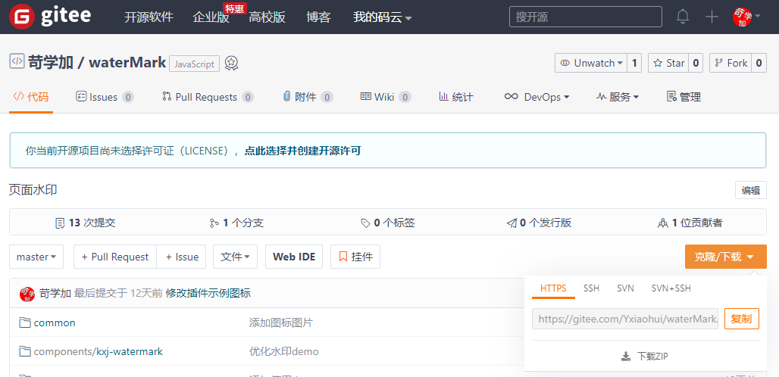Expand the DevOps menu
779x377 pixels.
(x=537, y=97)
